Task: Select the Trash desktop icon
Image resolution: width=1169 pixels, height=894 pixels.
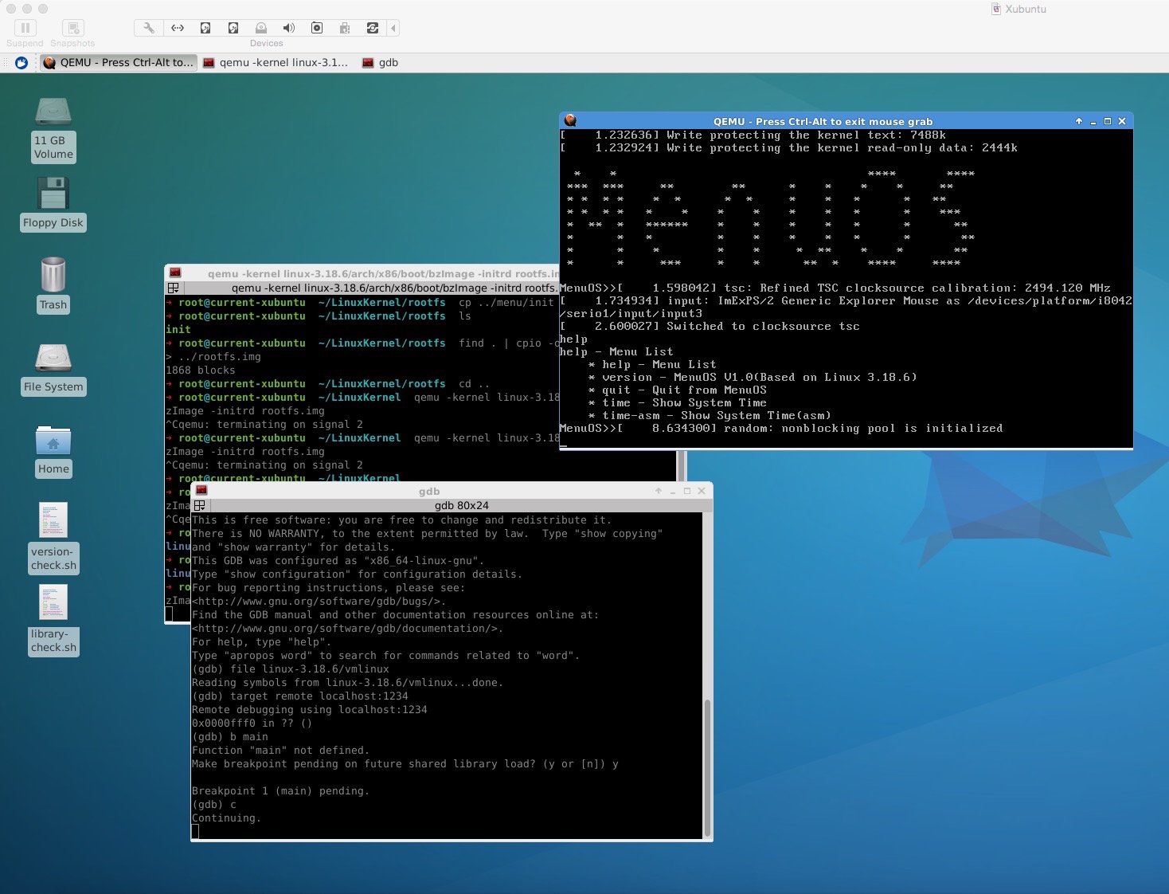Action: click(x=53, y=284)
